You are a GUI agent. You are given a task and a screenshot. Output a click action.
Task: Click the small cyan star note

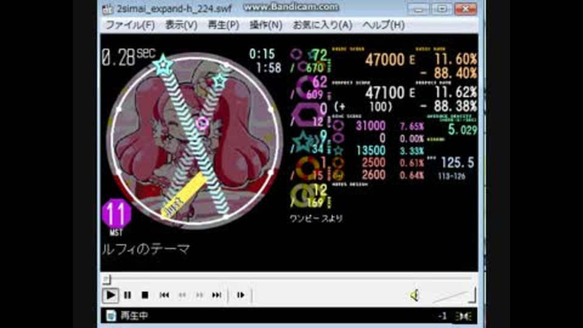219,80
